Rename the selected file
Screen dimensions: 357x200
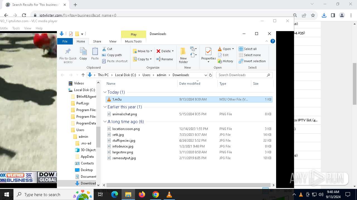point(165,59)
